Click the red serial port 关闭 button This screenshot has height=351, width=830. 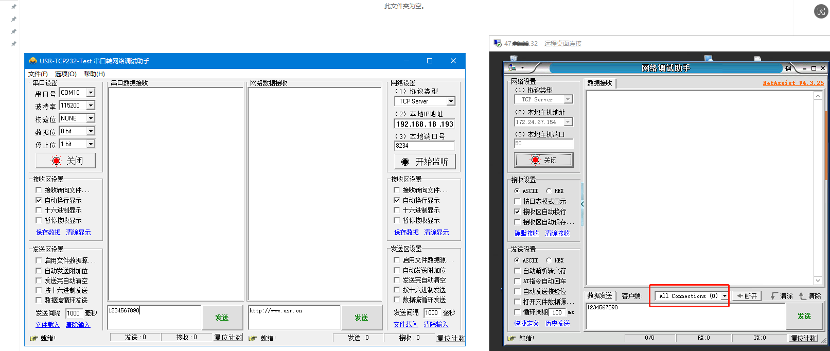65,161
